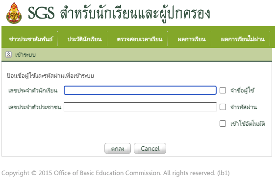Choose the ผลการเรียนไม่ผ่าน menu item

coord(243,39)
